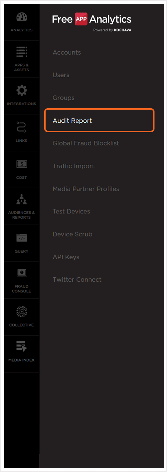
Task: Open the Collective dotted-circle icon
Action: (x=21, y=312)
